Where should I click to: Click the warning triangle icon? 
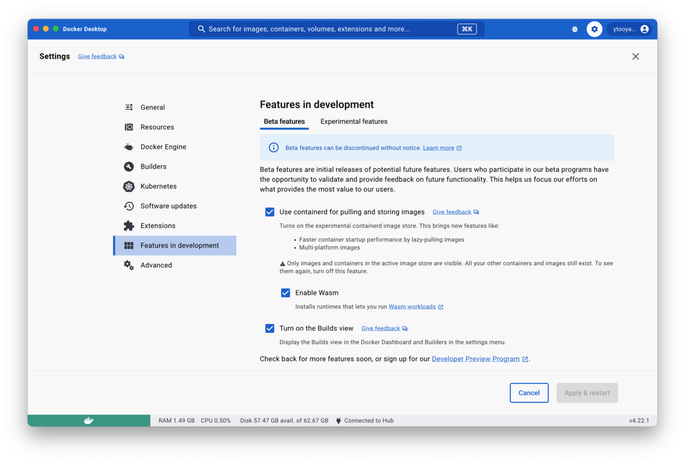click(282, 264)
